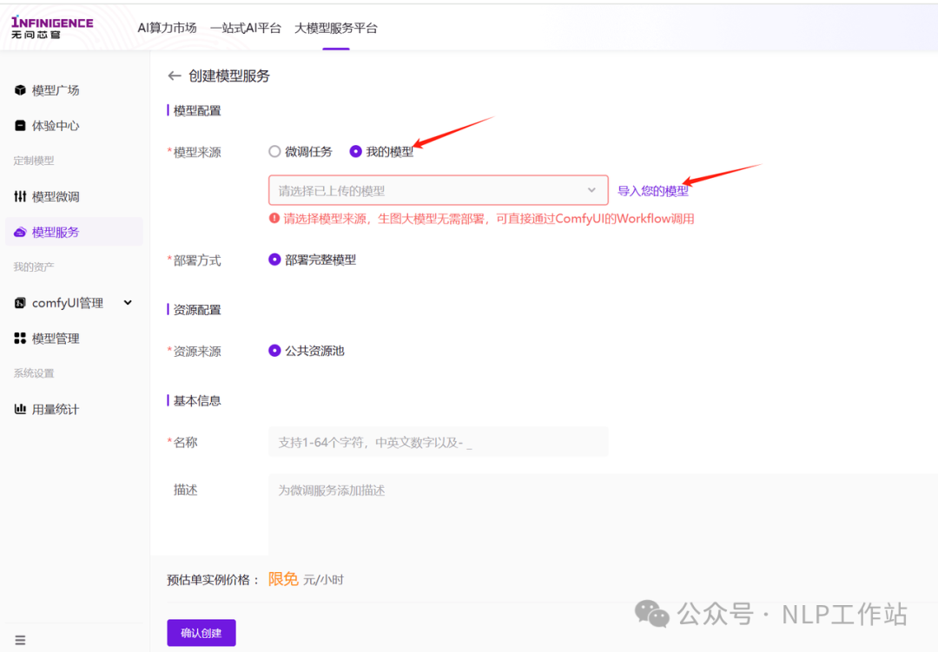Click the 导入您的模型 link
938x652 pixels.
652,191
